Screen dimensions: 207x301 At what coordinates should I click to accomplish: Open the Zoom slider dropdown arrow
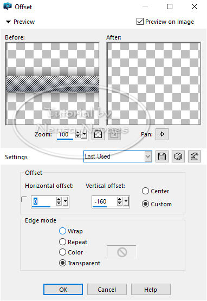click(85, 134)
